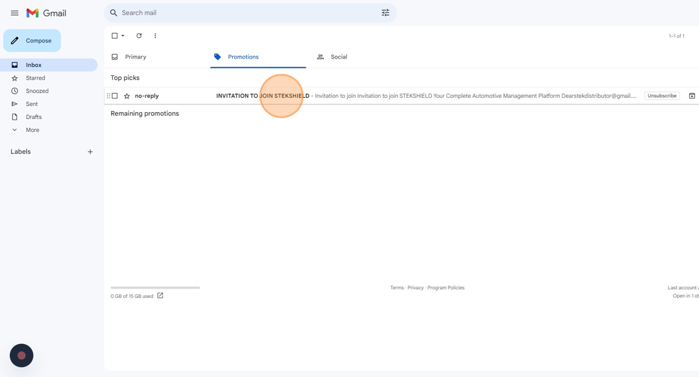The image size is (699, 377).
Task: Tick the no-reply email checkbox
Action: tap(115, 96)
